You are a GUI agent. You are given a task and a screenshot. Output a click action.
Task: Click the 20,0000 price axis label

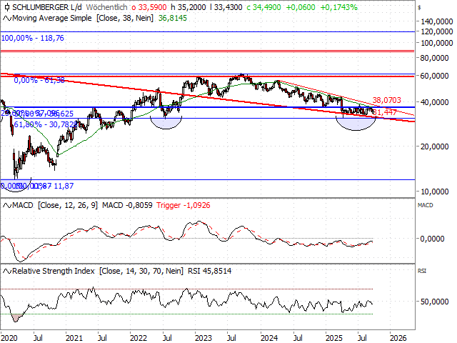(x=434, y=146)
